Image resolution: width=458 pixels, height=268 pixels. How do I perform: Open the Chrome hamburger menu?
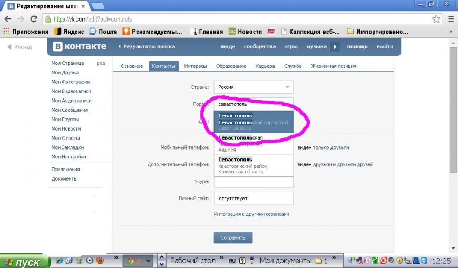[x=451, y=19]
